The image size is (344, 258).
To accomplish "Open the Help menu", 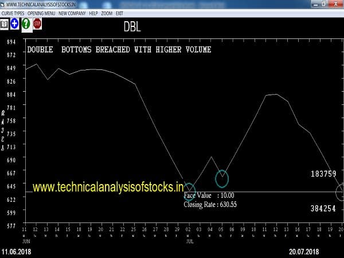I will (x=93, y=13).
